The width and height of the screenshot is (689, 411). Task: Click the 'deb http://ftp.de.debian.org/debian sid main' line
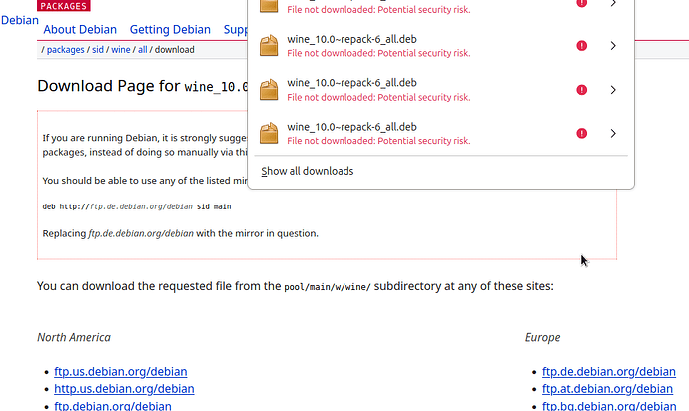pos(137,206)
